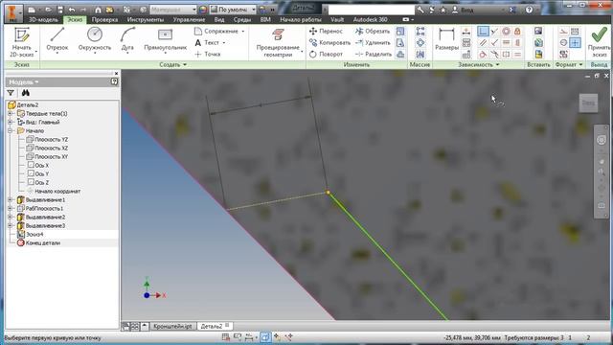This screenshot has width=613, height=345.
Task: Click the Разделить split tool
Action: click(374, 55)
